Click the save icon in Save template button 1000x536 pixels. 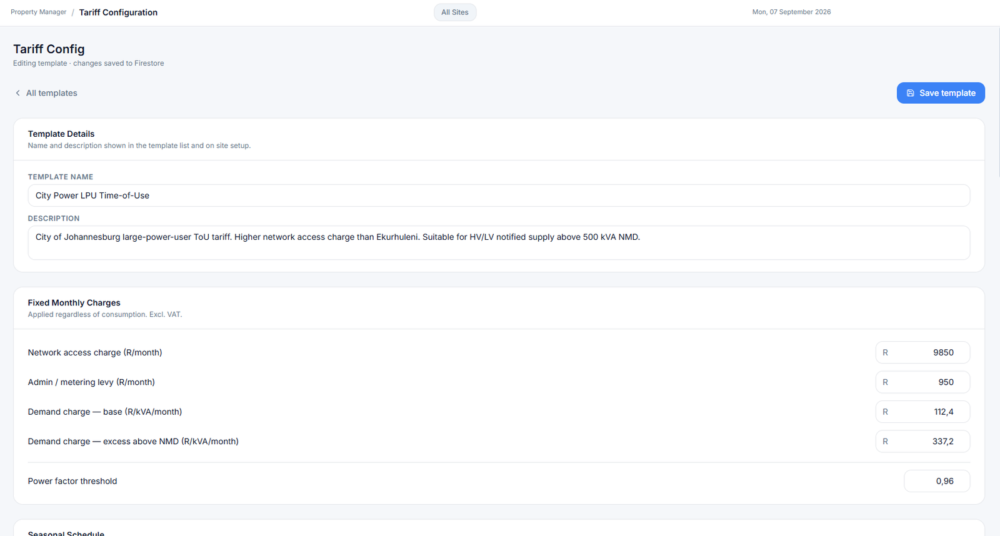click(x=910, y=93)
